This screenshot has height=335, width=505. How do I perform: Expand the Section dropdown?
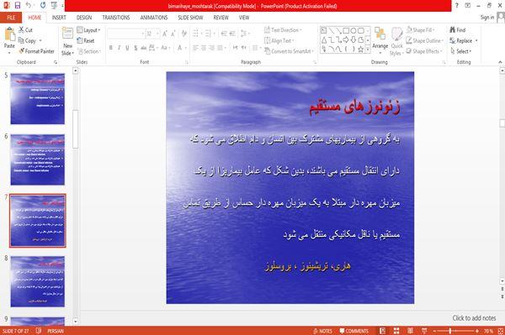point(89,51)
